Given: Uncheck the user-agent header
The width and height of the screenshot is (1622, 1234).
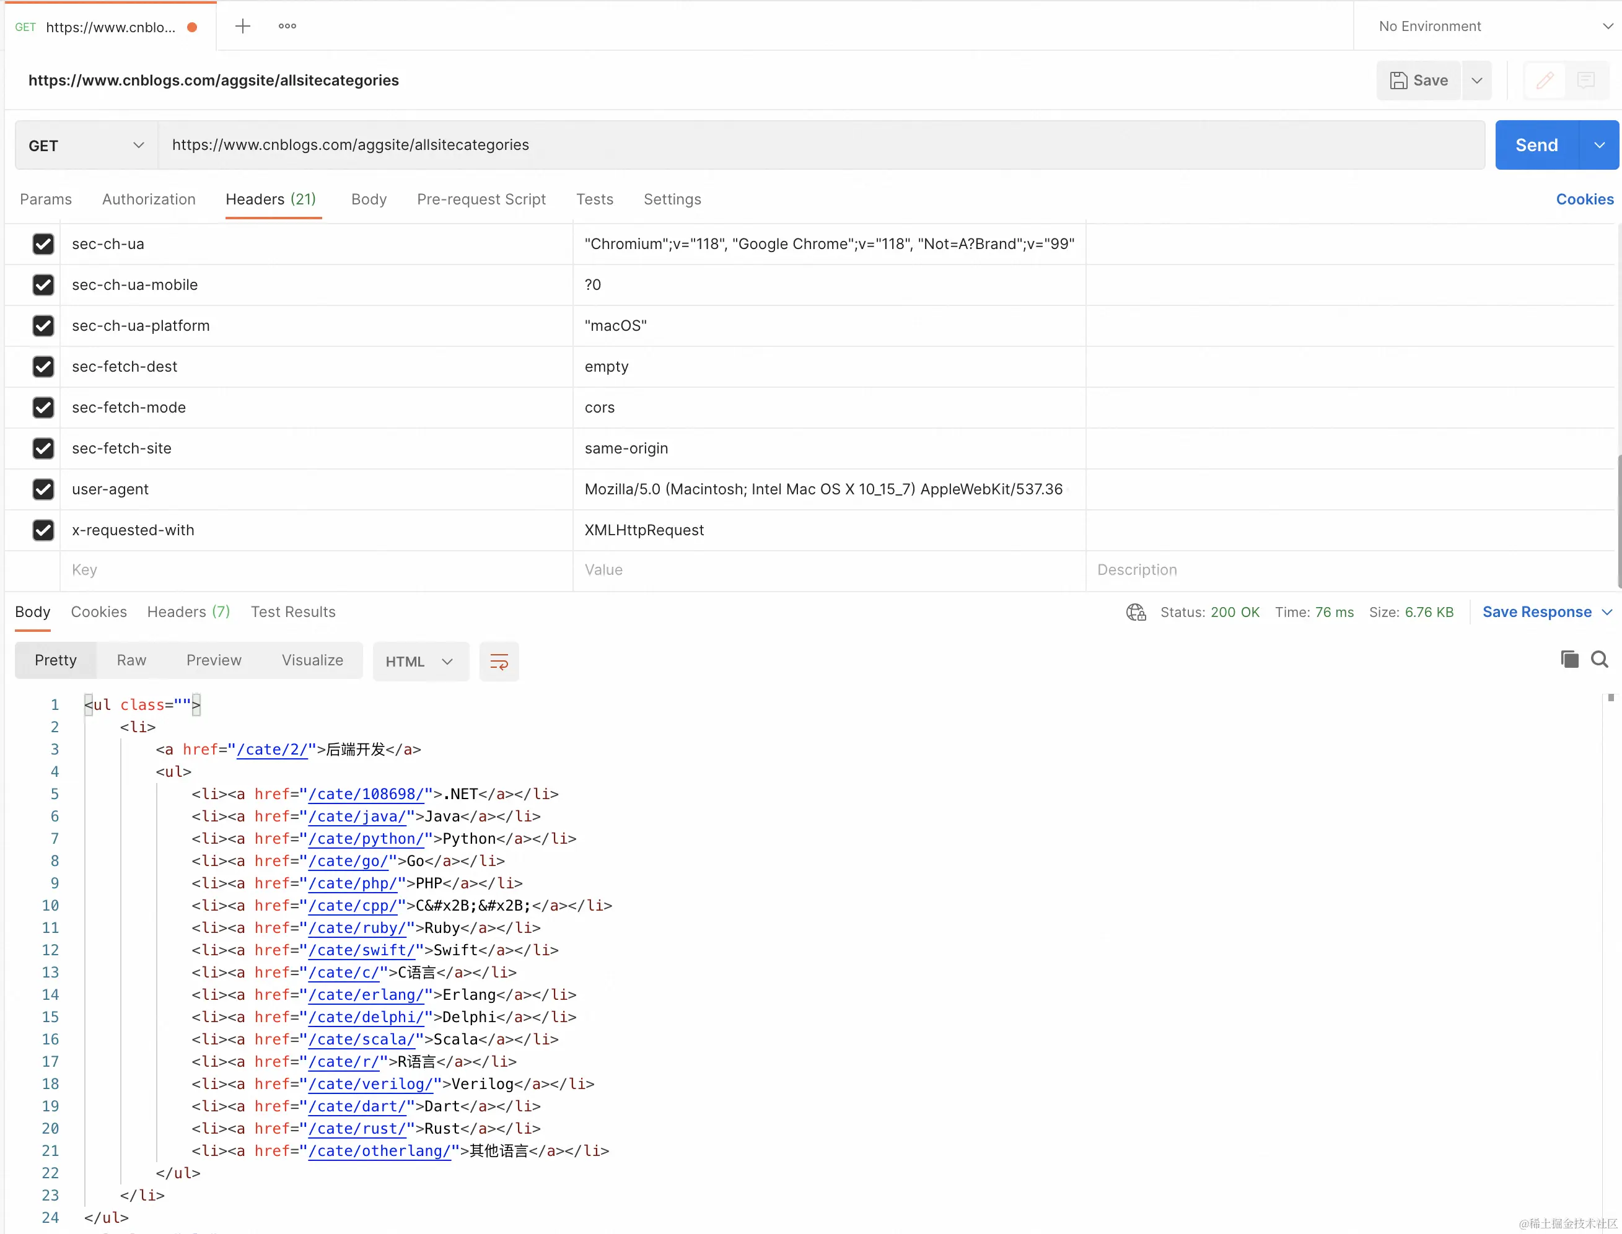Looking at the screenshot, I should coord(43,489).
